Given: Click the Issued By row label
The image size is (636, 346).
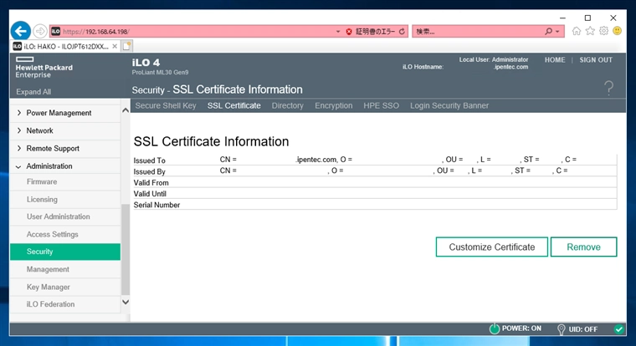Looking at the screenshot, I should click(x=149, y=172).
